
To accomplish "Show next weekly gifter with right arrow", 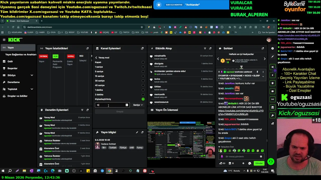I will click(265, 59).
